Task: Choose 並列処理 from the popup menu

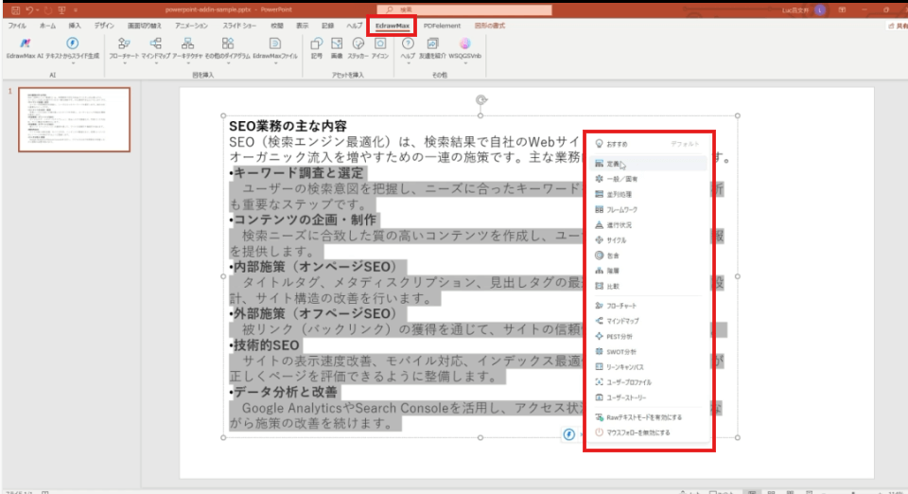Action: pyautogui.click(x=648, y=194)
